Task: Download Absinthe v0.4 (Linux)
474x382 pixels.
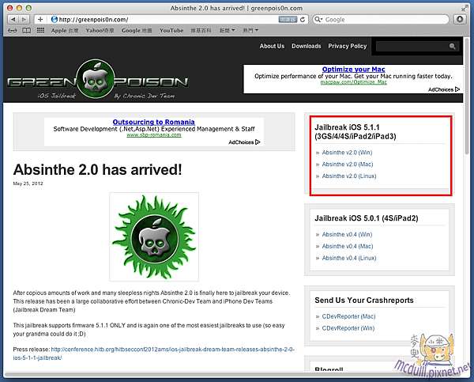Action: 349,258
